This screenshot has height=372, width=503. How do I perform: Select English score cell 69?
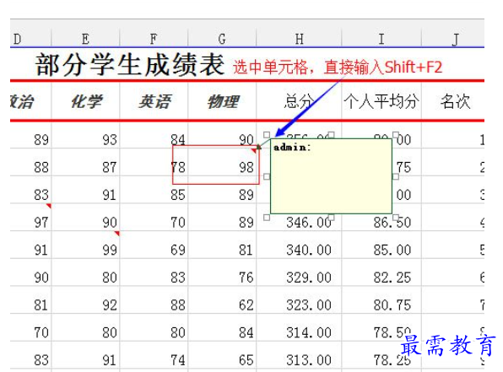point(154,245)
